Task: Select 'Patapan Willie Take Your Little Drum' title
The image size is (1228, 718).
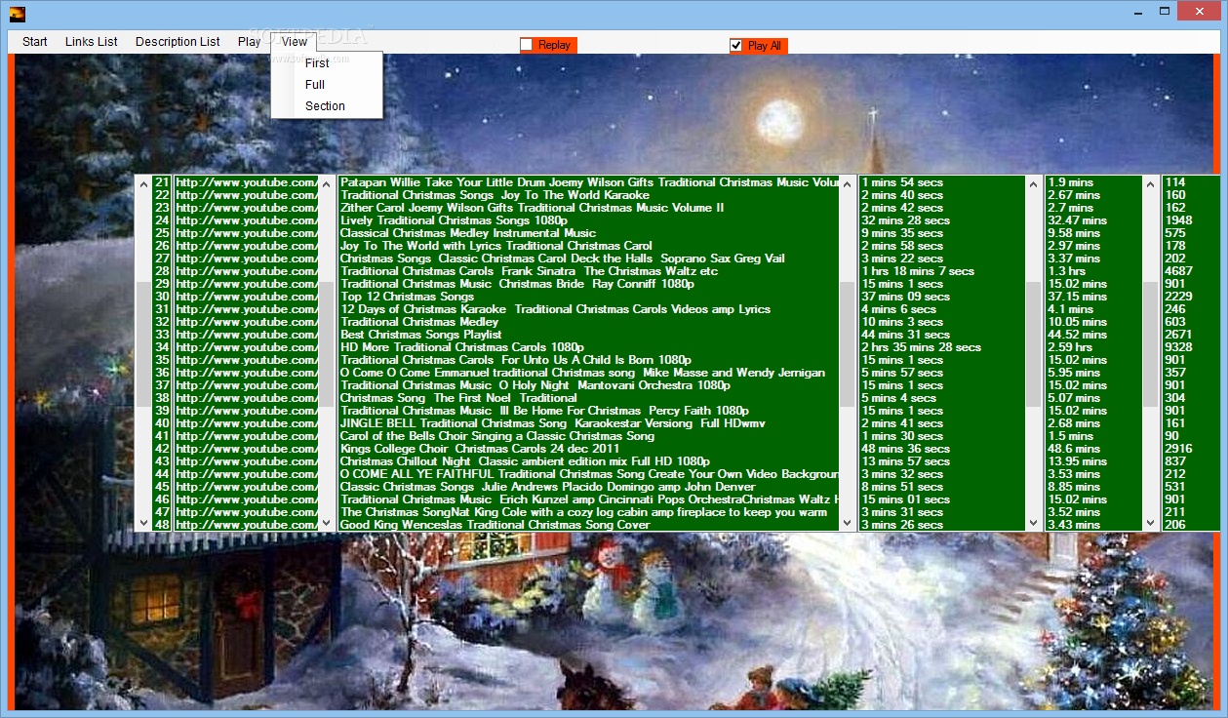Action: [589, 182]
